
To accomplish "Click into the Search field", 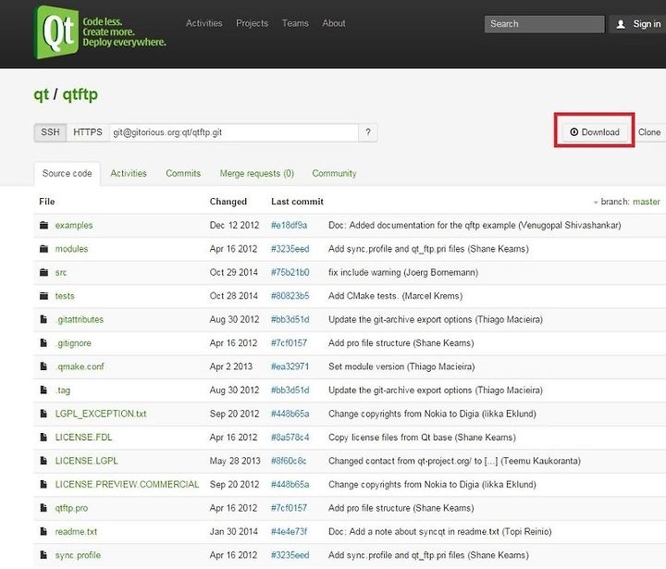I will pos(544,24).
